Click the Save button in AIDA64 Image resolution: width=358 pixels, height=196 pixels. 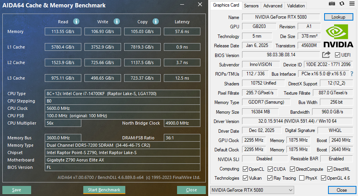(x=17, y=190)
